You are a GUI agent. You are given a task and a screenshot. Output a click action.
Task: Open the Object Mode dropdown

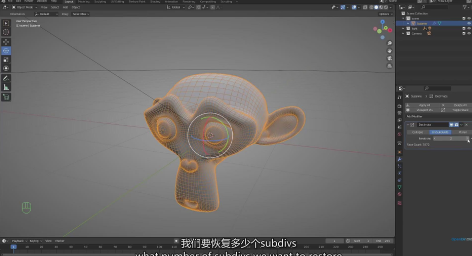click(x=24, y=7)
